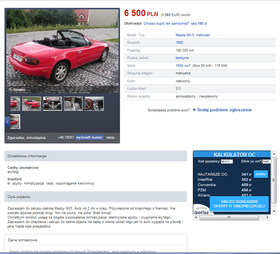Click the calculator's horizontal scrollbar right arrow

tap(268, 217)
